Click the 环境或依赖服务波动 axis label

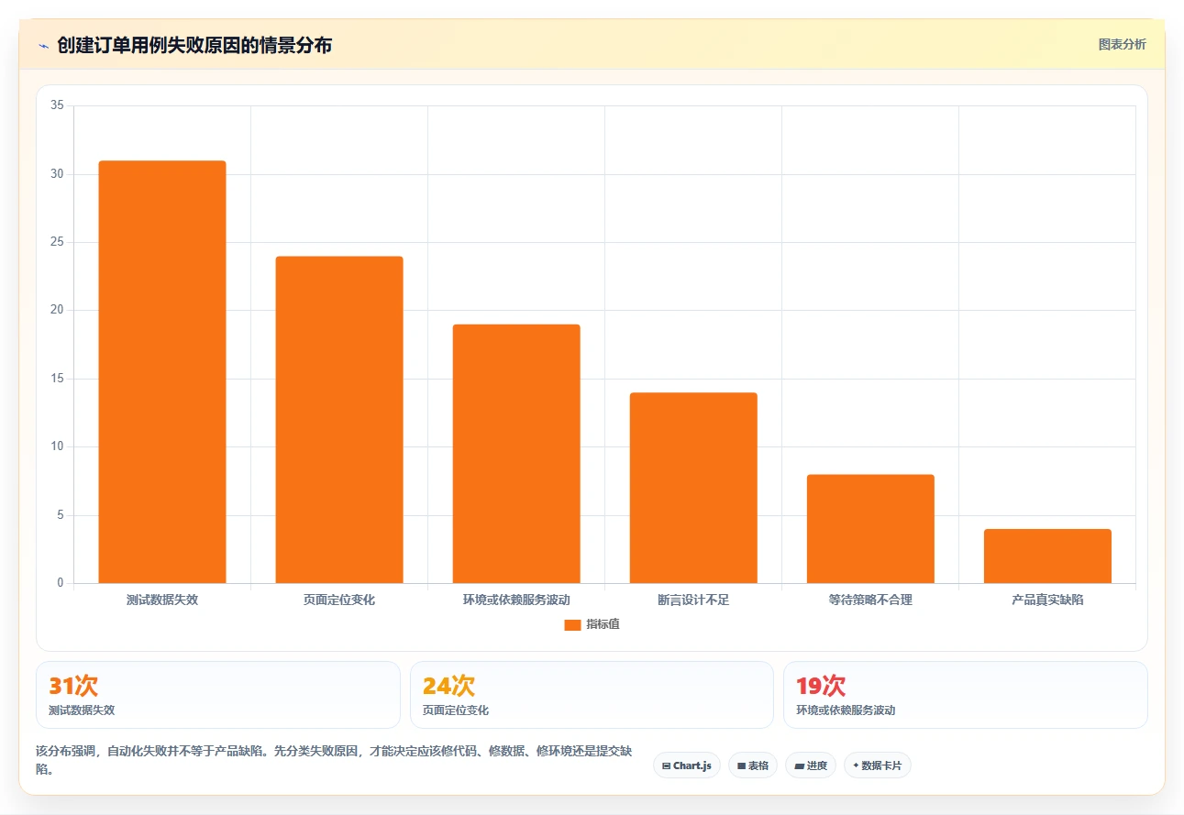point(516,600)
